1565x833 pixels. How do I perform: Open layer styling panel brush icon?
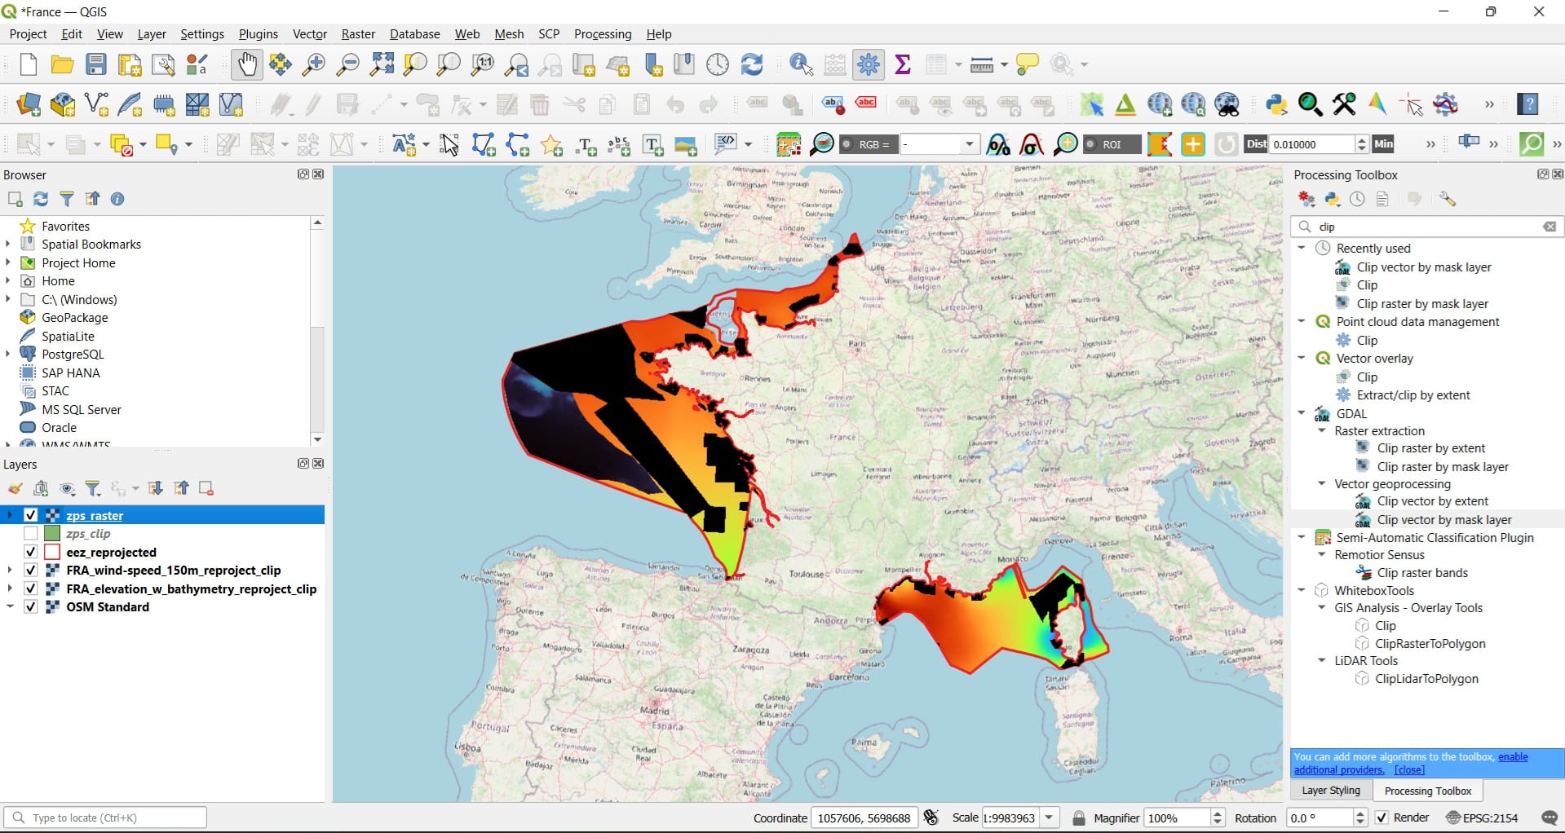click(15, 488)
